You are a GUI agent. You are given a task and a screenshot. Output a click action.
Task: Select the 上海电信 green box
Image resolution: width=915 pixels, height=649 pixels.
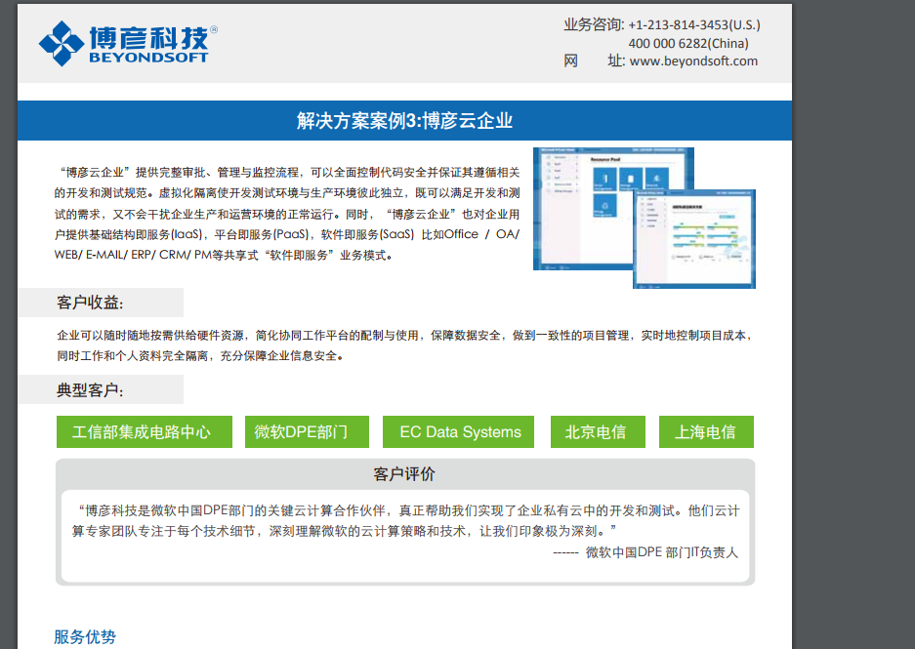(706, 432)
